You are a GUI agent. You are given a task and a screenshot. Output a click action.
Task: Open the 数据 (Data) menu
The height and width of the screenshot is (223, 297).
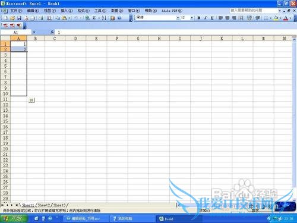[x=117, y=11]
